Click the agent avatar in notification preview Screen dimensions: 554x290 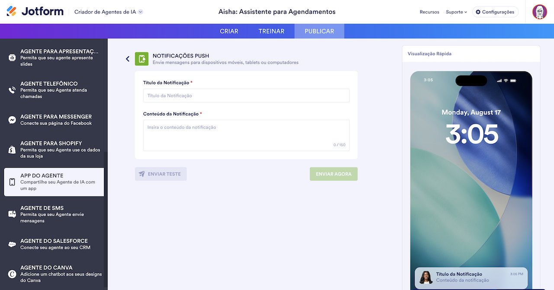pos(426,277)
